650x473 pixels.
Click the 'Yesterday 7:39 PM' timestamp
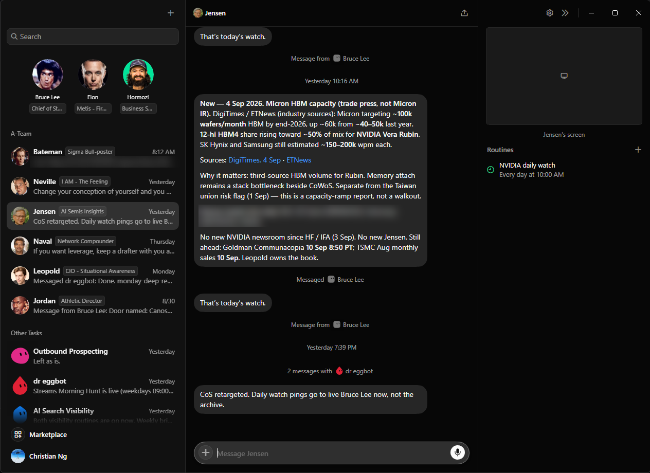(332, 348)
